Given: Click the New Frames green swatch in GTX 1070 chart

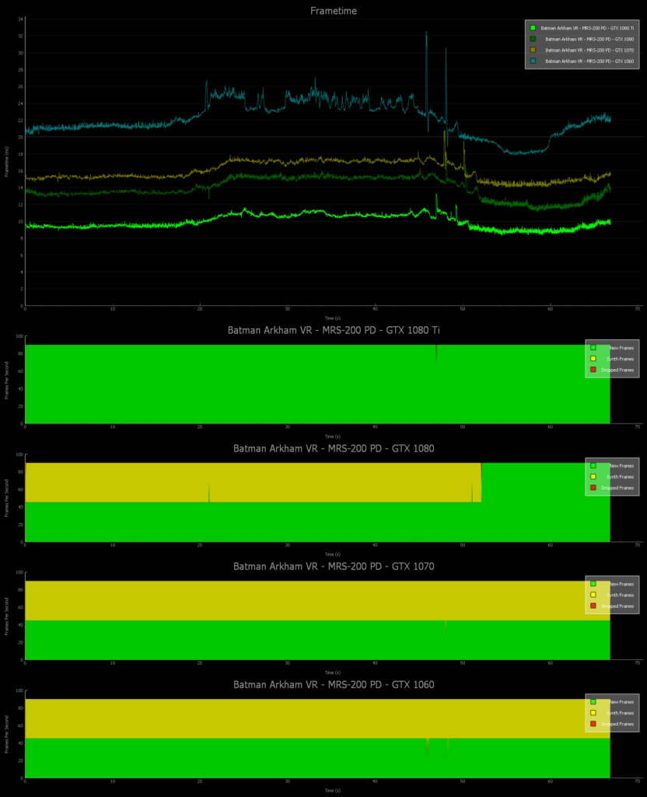Looking at the screenshot, I should (x=593, y=584).
